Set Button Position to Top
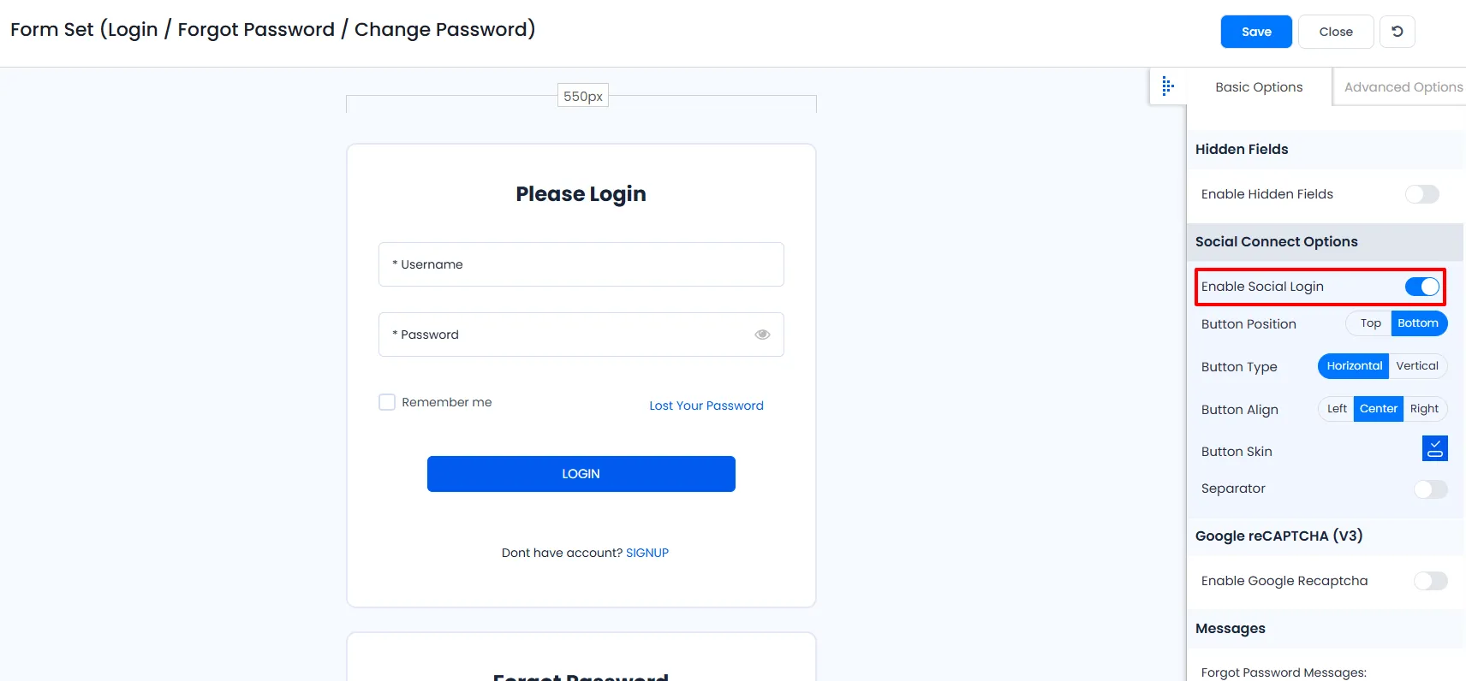This screenshot has height=681, width=1466. [1370, 323]
